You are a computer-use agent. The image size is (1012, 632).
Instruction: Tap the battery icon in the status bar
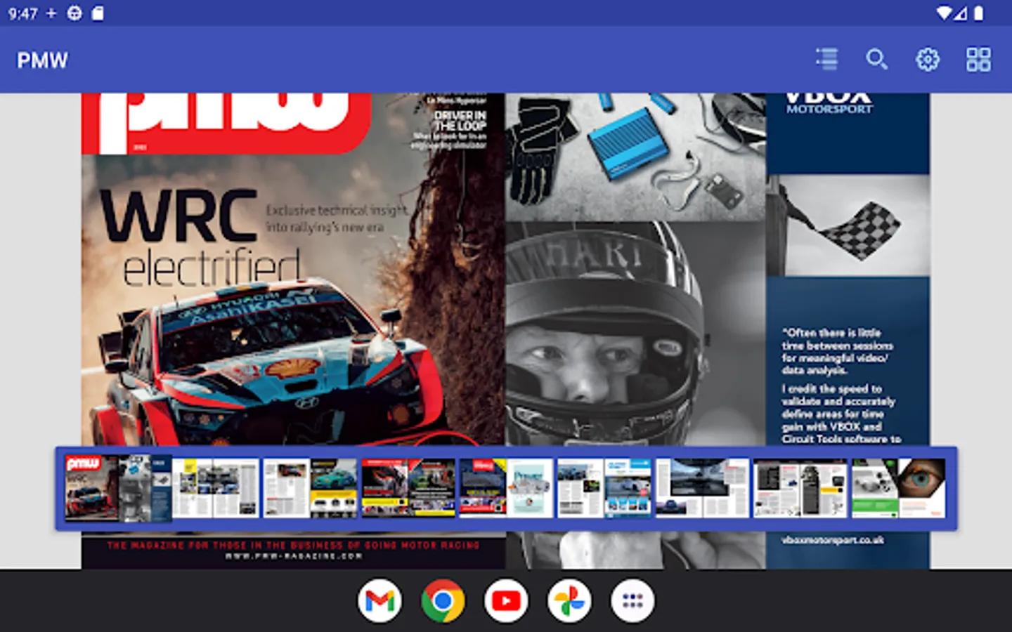[x=978, y=13]
